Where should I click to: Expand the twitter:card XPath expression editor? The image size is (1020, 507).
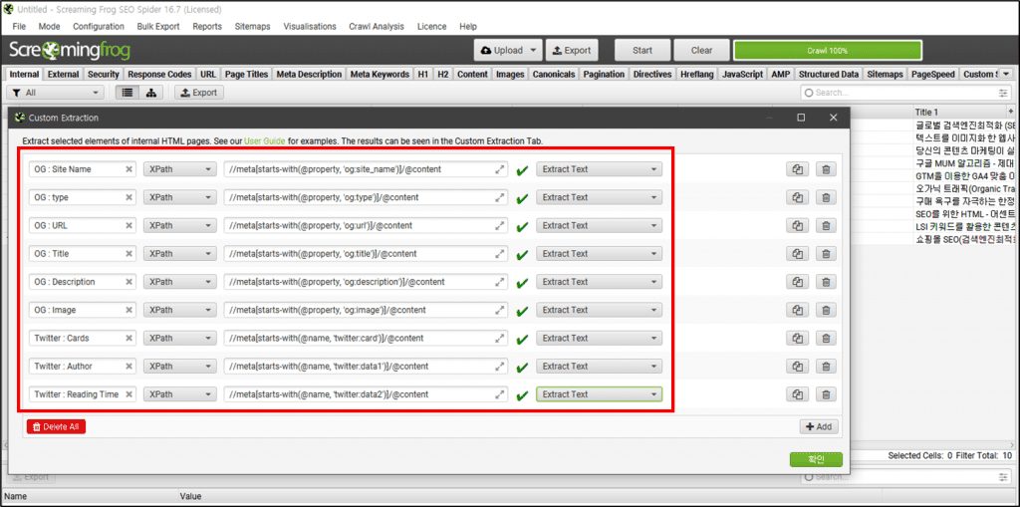coord(500,338)
